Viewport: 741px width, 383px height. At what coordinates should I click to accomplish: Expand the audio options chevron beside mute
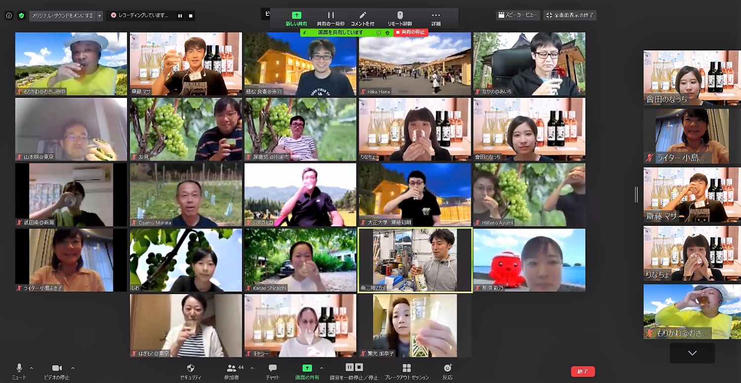tap(32, 368)
